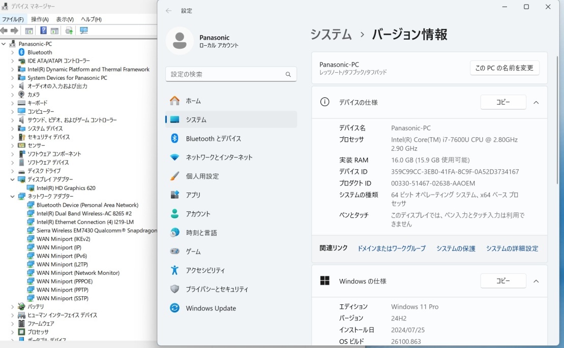
Task: Expand the ファームウェア node
Action: (12, 323)
